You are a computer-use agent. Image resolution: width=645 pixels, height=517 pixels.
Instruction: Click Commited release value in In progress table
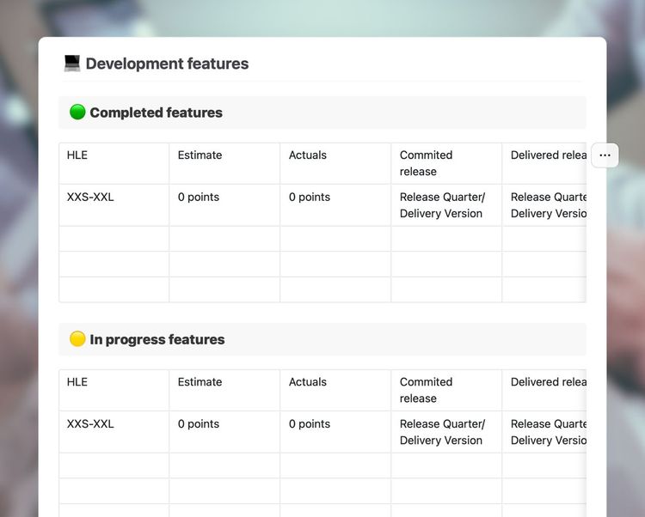(442, 432)
